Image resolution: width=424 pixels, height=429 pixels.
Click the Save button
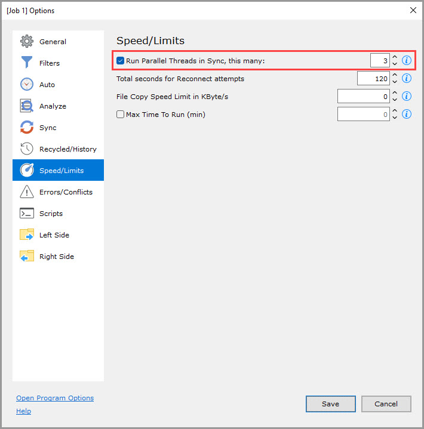(330, 404)
